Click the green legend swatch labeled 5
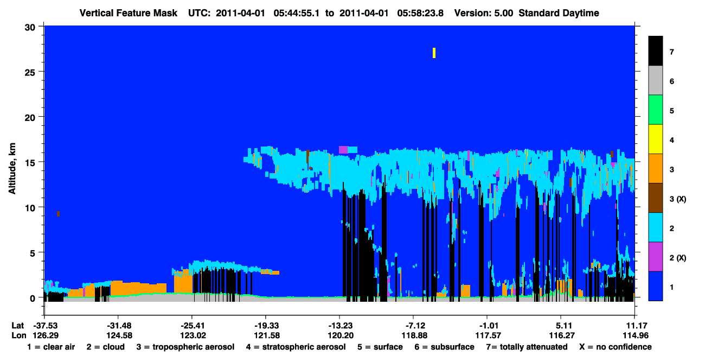Viewport: 705px width, 362px height. [656, 110]
